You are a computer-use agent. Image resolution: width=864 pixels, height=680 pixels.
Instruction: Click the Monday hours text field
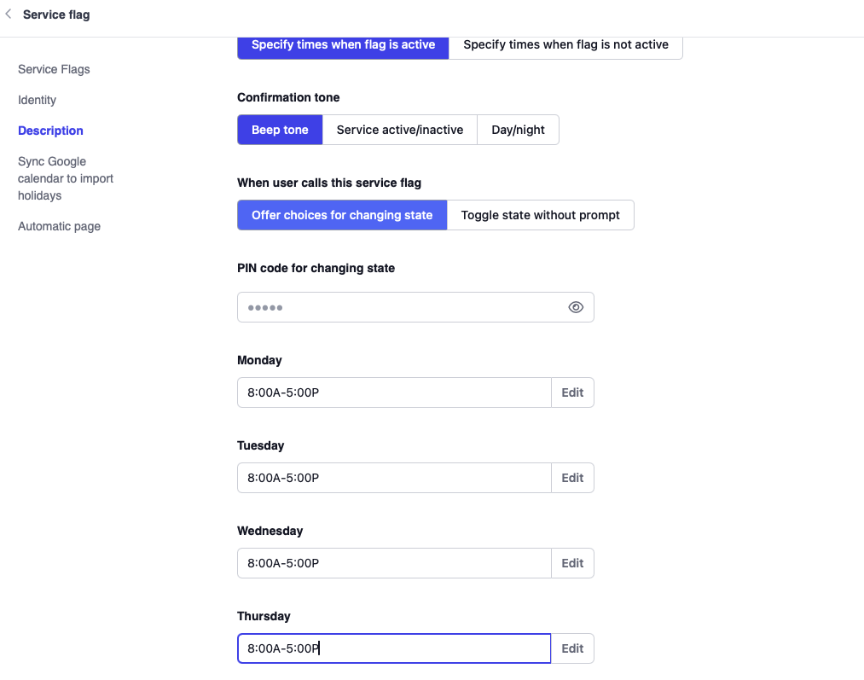click(x=394, y=392)
